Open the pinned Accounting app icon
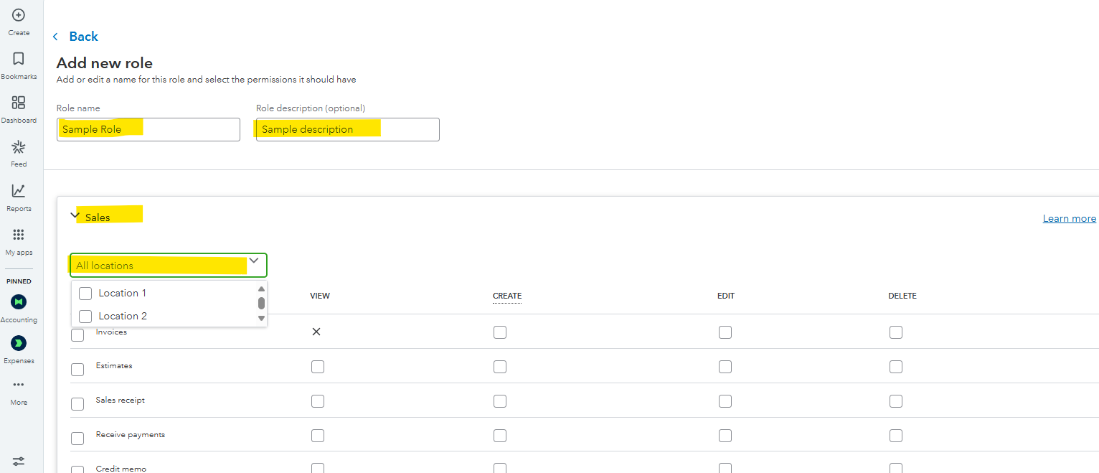The width and height of the screenshot is (1099, 473). coord(19,301)
